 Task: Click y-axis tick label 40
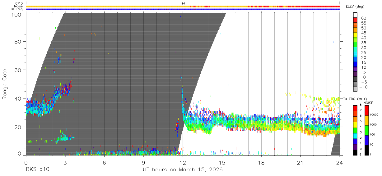coord(18,98)
